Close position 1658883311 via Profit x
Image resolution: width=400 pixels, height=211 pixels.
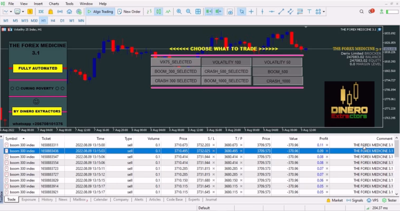coord(327,145)
